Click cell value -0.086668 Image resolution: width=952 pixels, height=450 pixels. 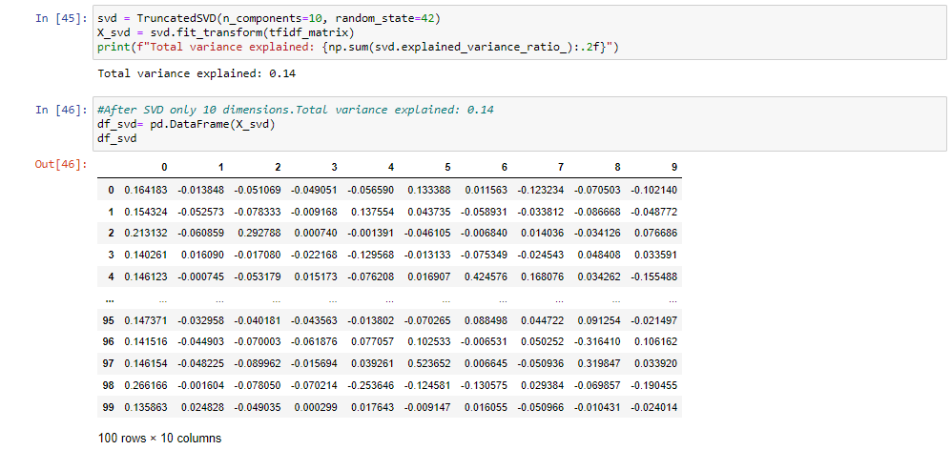point(597,213)
